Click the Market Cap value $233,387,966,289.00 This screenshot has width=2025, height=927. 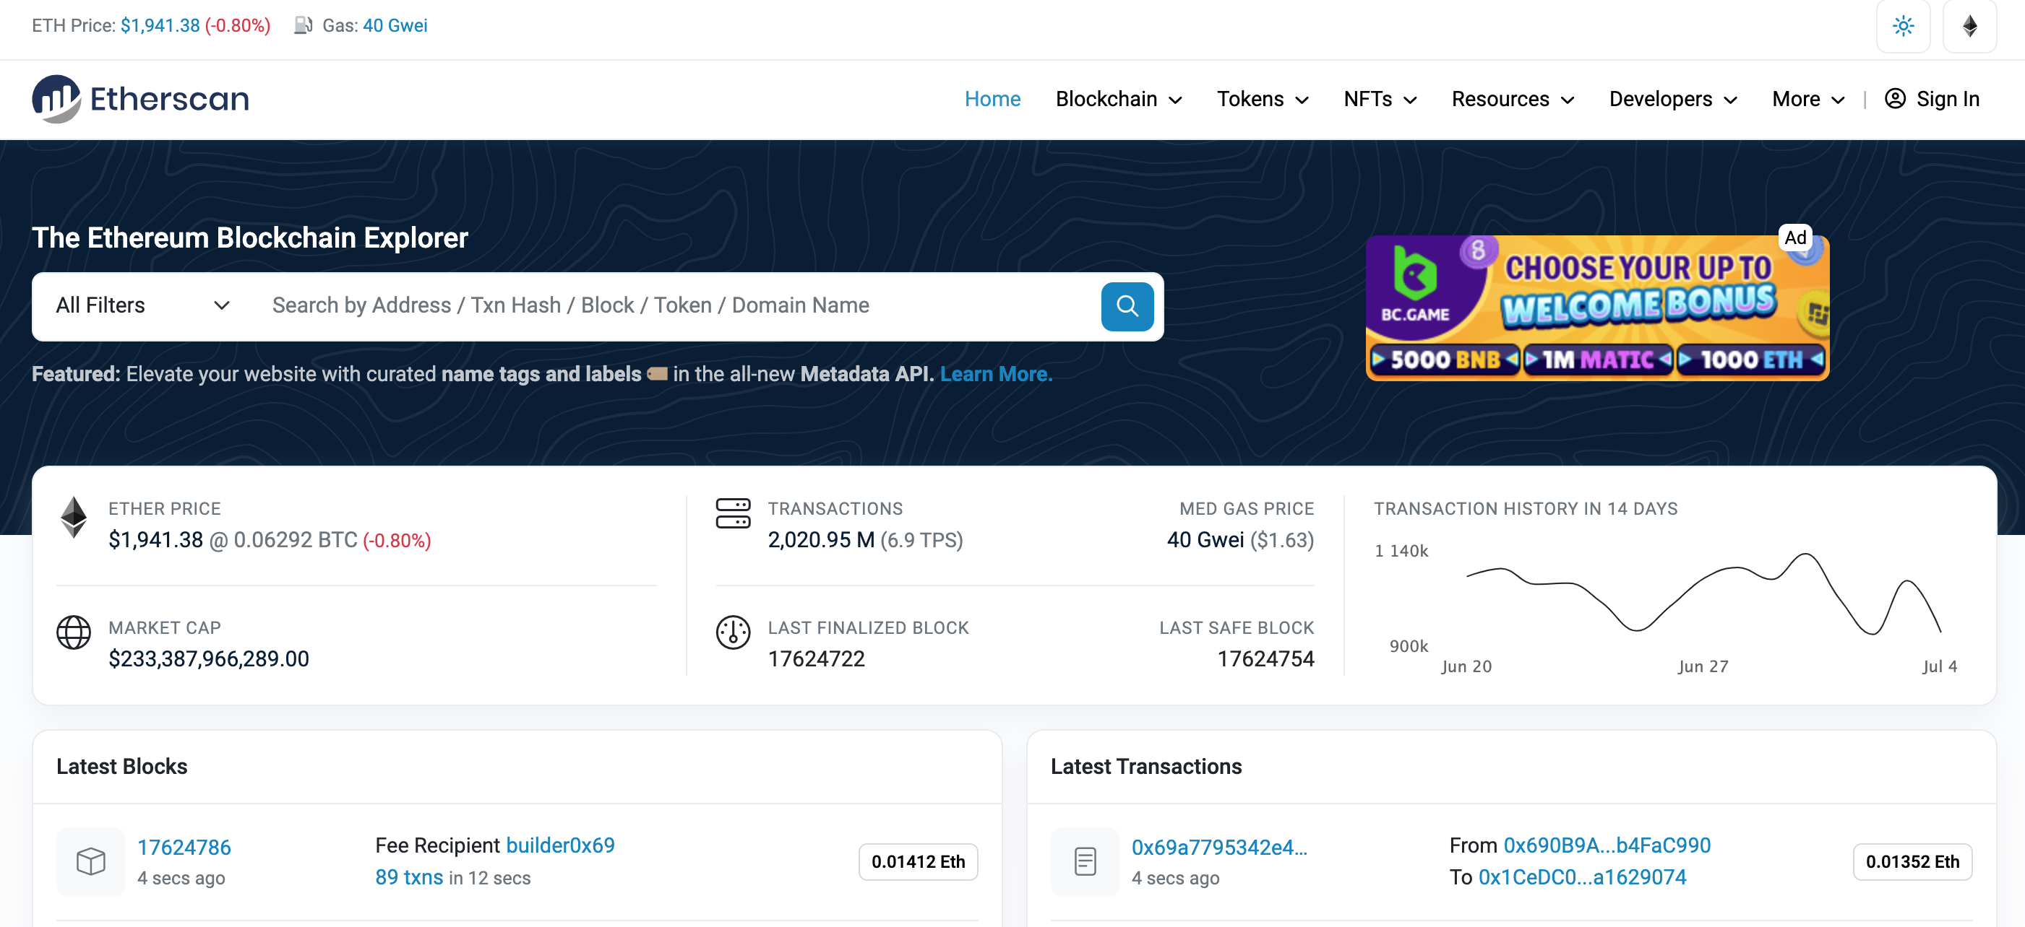pos(209,658)
